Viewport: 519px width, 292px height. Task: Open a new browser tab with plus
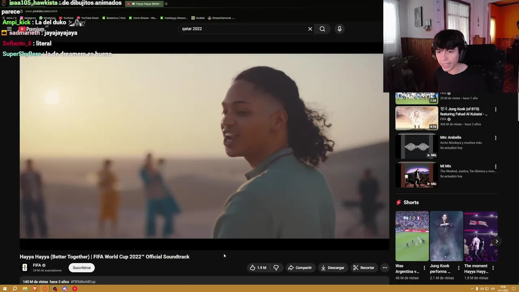click(166, 4)
